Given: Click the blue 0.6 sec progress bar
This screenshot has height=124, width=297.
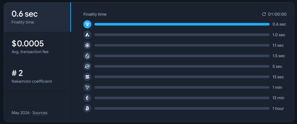Looking at the screenshot, I should tap(182, 24).
